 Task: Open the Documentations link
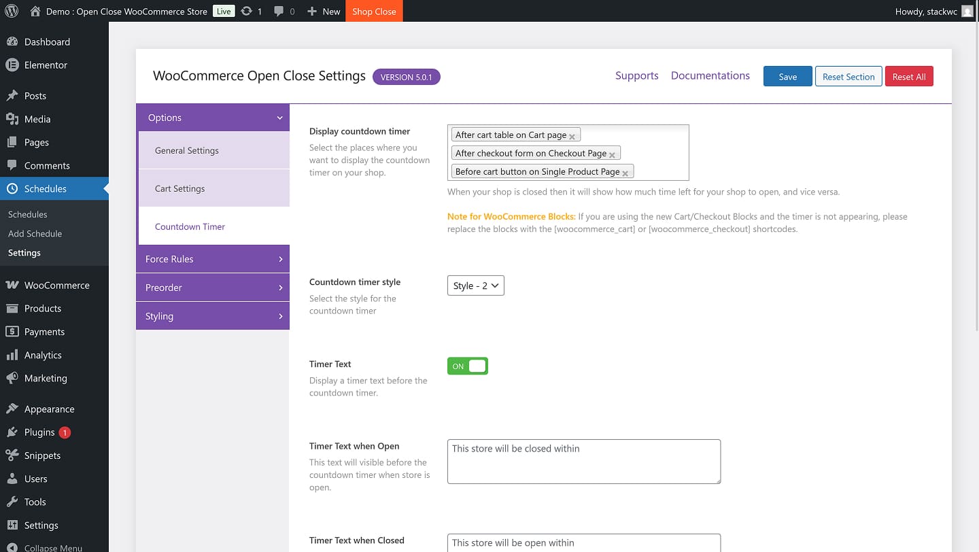click(710, 75)
